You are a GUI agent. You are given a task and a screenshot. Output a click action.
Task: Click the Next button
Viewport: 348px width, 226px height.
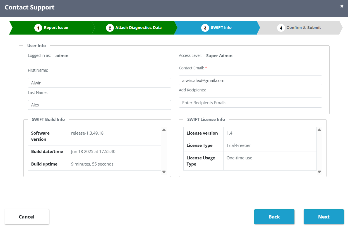(x=324, y=217)
